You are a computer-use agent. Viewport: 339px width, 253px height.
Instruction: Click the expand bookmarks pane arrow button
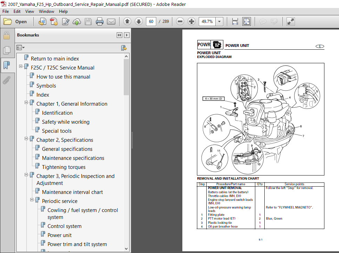point(127,35)
